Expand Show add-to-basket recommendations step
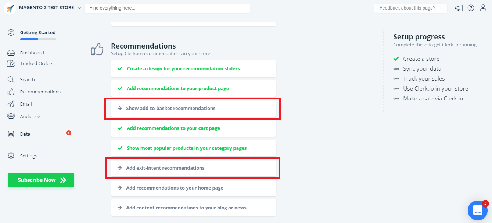 (193, 109)
